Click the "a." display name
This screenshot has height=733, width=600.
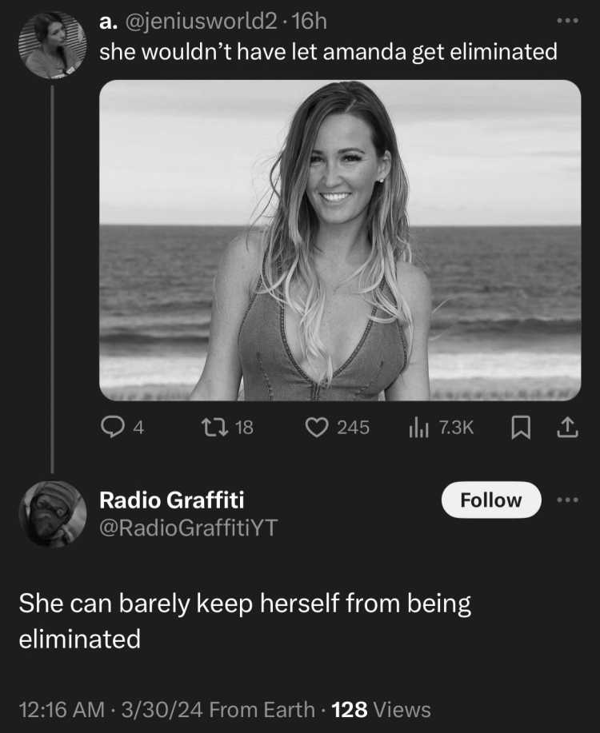pos(108,22)
